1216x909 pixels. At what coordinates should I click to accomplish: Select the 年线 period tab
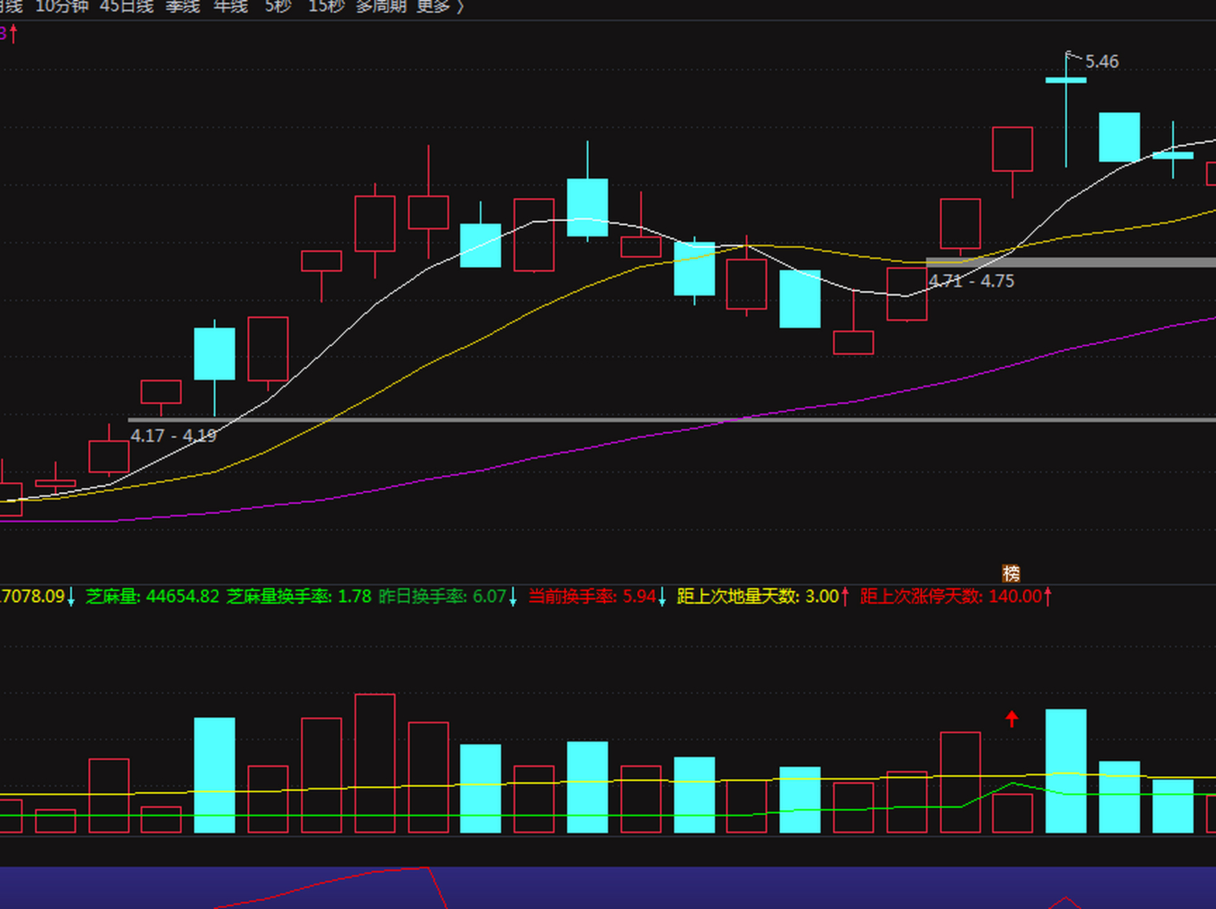pyautogui.click(x=231, y=7)
